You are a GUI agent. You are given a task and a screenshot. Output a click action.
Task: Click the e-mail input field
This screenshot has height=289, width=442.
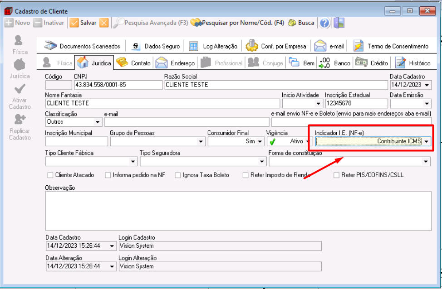click(x=187, y=122)
